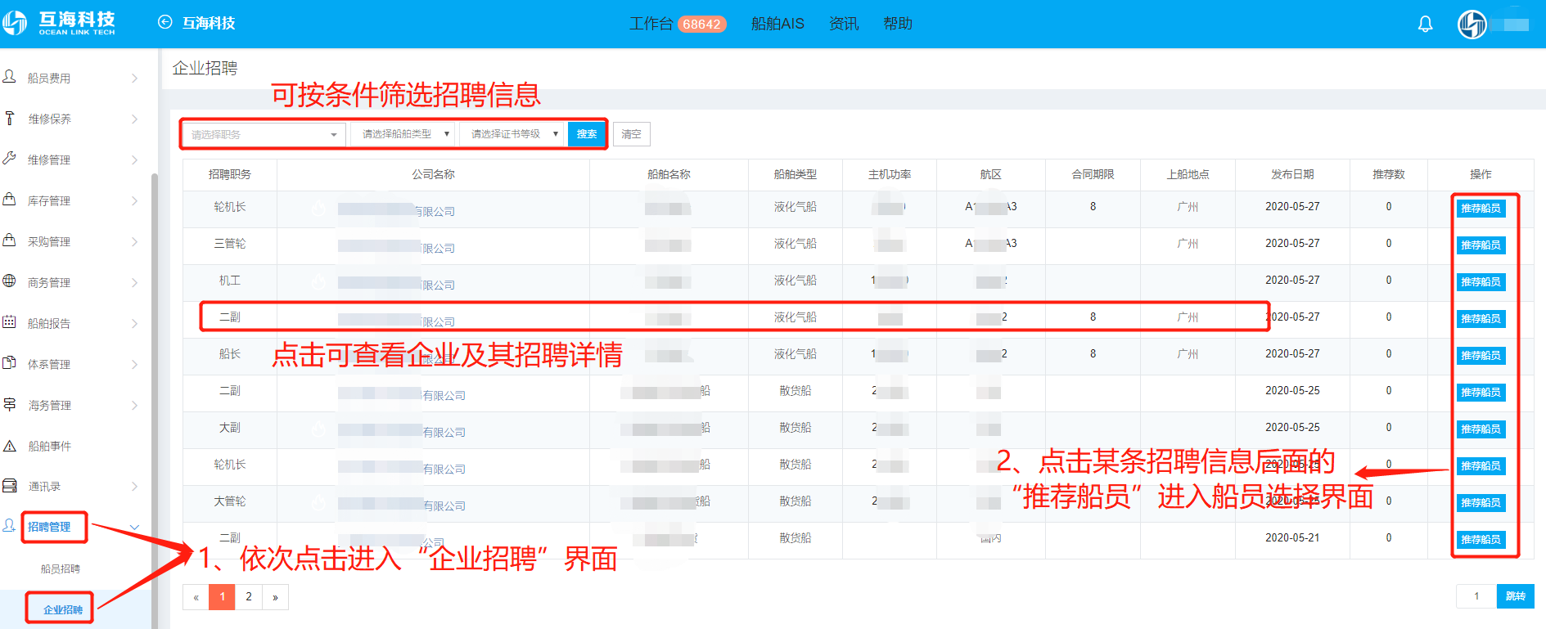This screenshot has width=1546, height=629.
Task: Click the 搜索 search button
Action: pos(587,134)
